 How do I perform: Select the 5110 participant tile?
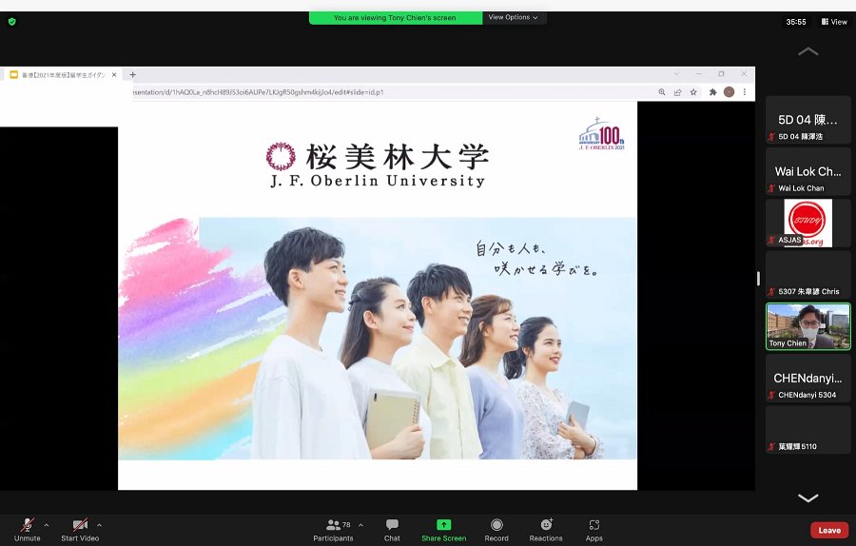point(807,430)
